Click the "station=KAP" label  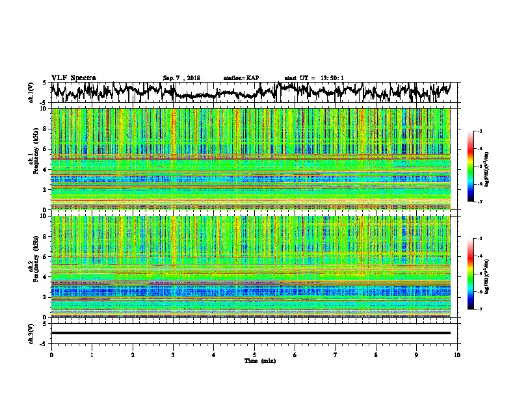(x=241, y=78)
